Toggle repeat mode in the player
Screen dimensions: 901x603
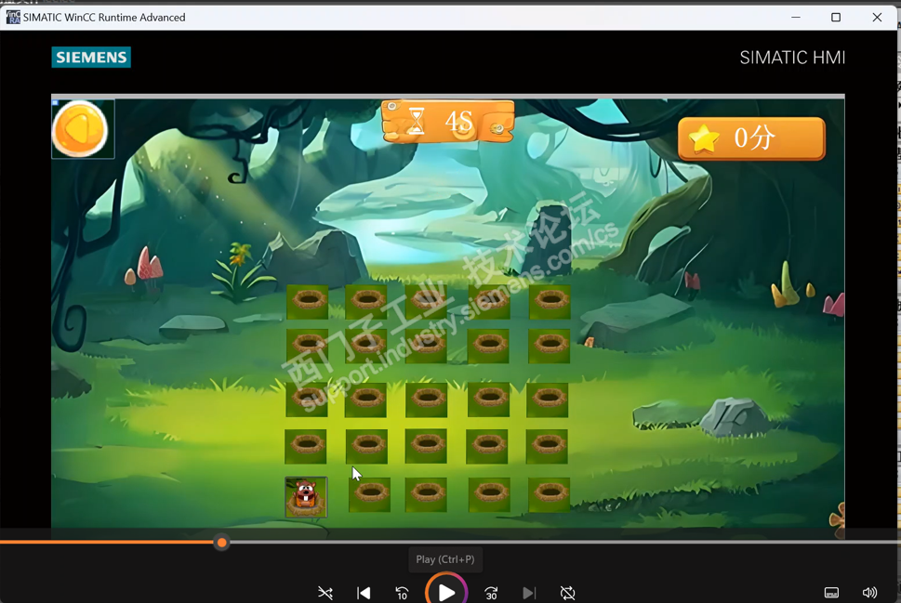point(568,593)
